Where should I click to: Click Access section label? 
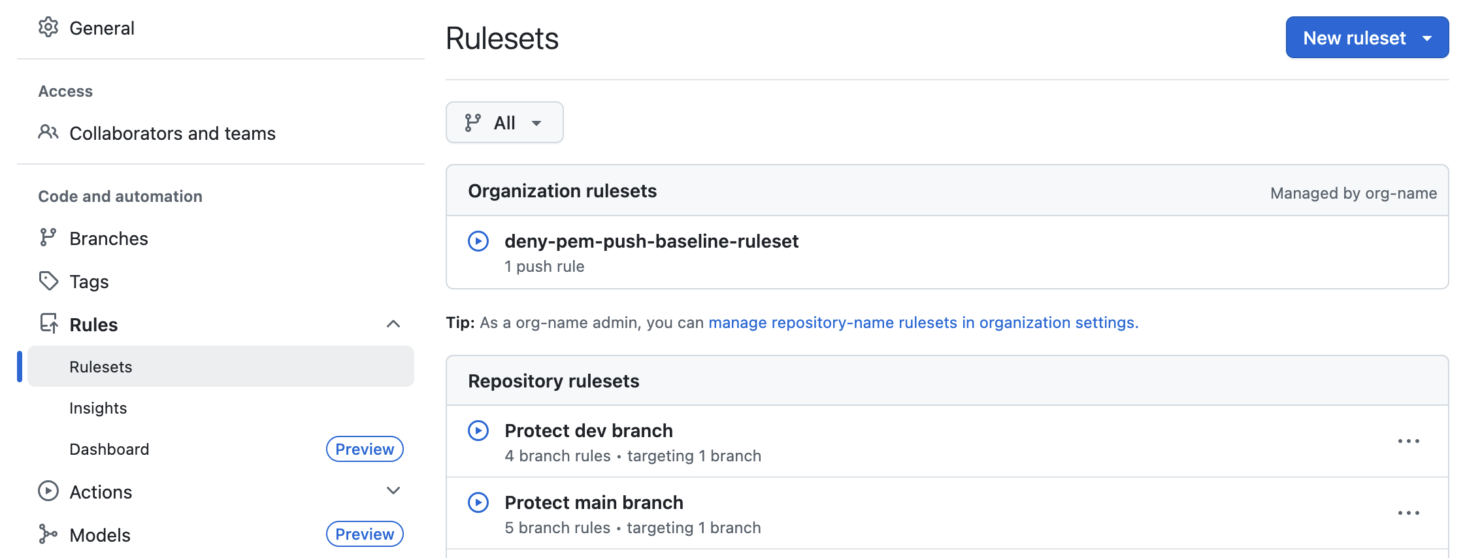(x=65, y=91)
